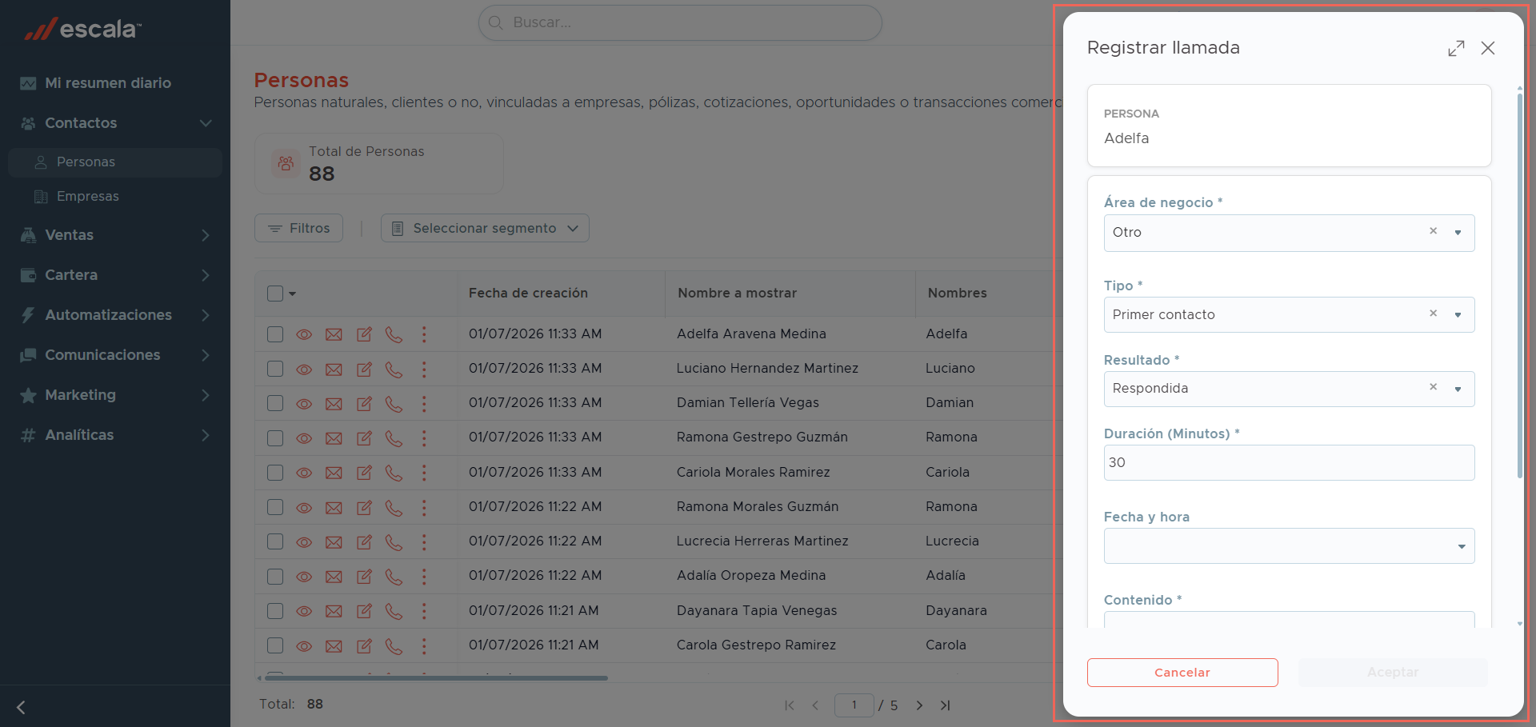
Task: Click edit icon for Luciano Hernandez Martinez
Action: coord(364,369)
